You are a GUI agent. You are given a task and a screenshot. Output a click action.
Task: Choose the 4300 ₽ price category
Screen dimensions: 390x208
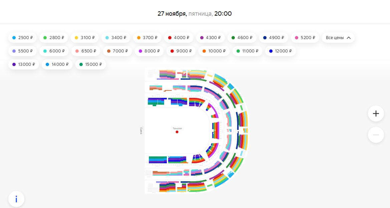coord(211,38)
